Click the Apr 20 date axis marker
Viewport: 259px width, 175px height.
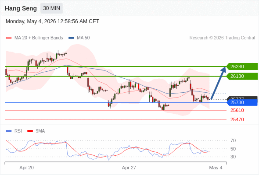coord(26,168)
